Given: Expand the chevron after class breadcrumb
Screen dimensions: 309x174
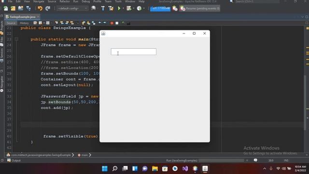Looking at the screenshot, I should (73, 155).
